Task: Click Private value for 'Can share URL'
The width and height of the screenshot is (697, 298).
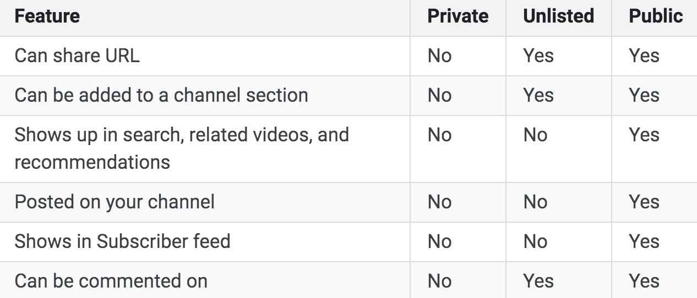Action: pos(439,56)
